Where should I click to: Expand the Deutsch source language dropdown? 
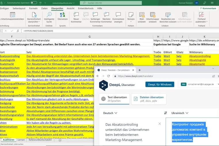click(x=110, y=113)
